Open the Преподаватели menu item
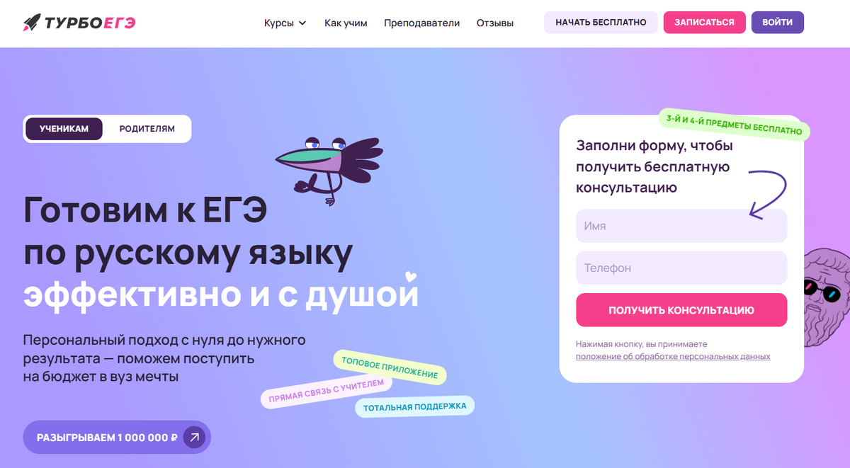This screenshot has width=850, height=468. coord(421,23)
